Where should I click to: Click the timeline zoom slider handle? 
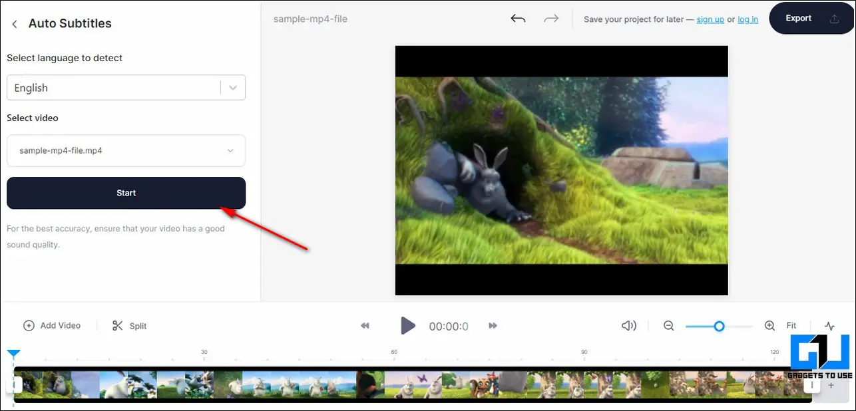pyautogui.click(x=719, y=326)
